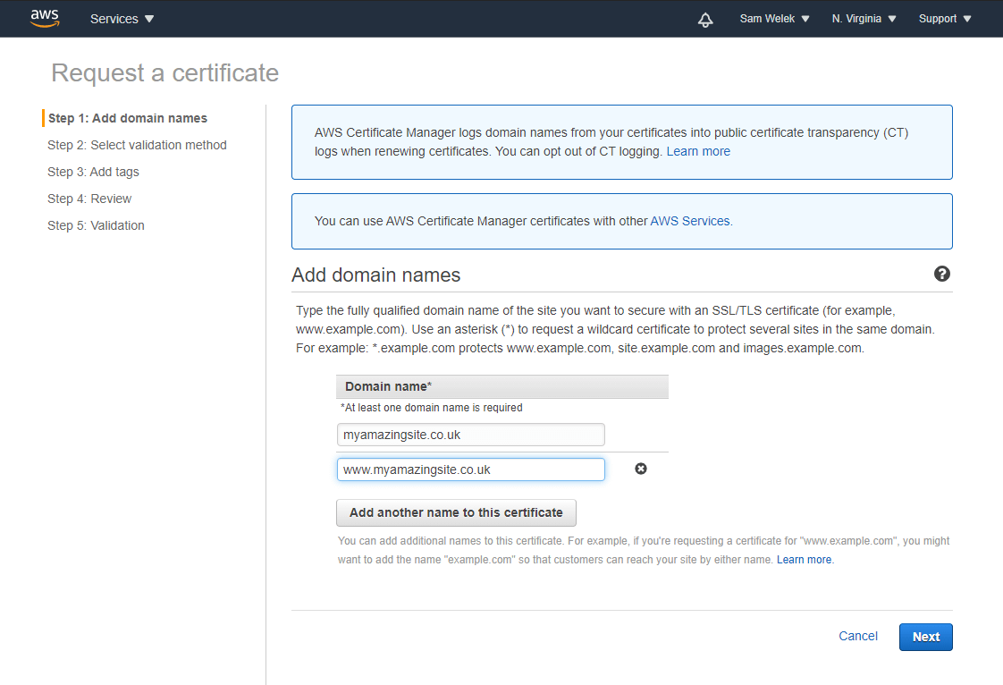The width and height of the screenshot is (1003, 685).
Task: Focus the www.myamazingsite.co.uk domain field
Action: click(471, 469)
